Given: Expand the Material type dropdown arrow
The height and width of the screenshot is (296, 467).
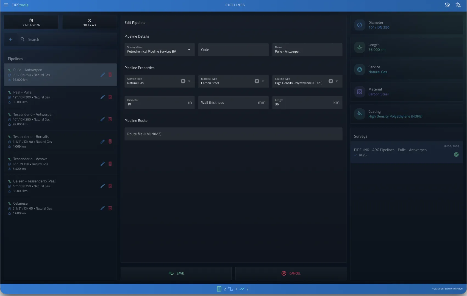Looking at the screenshot, I should click(263, 81).
